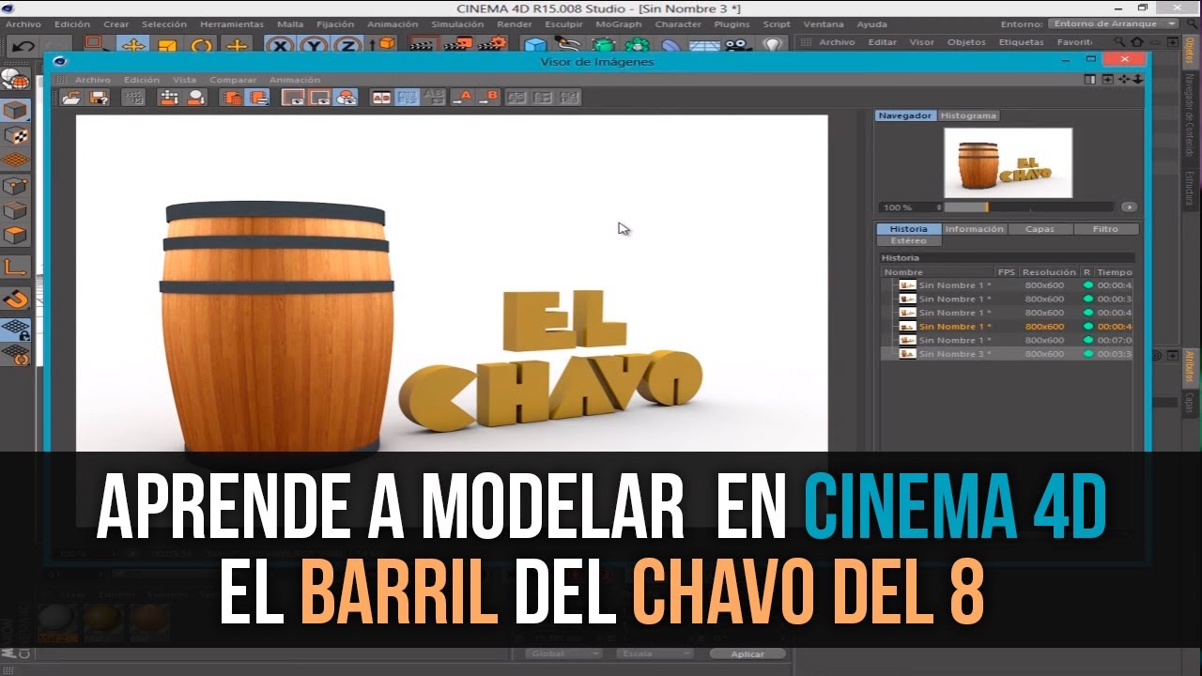Open Comparar menu in Visor de Imágenes
This screenshot has height=676, width=1202.
click(x=233, y=80)
